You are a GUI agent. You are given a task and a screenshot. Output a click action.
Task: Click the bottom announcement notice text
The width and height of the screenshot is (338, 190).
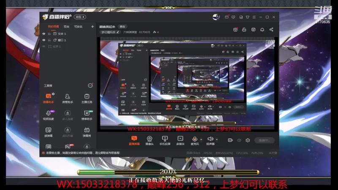coord(83,153)
